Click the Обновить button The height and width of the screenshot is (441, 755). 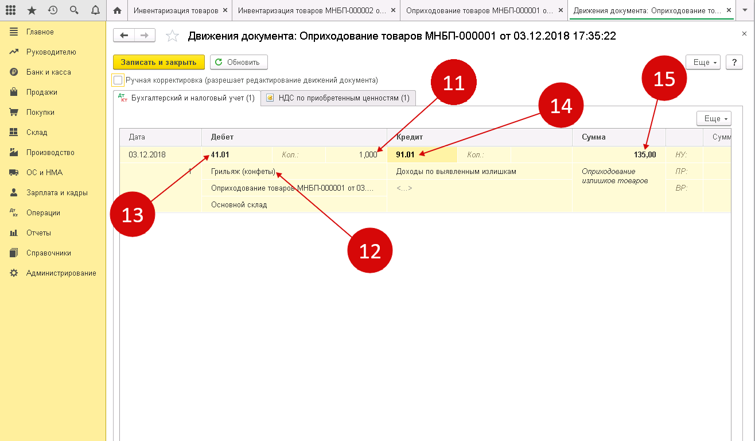(x=239, y=62)
